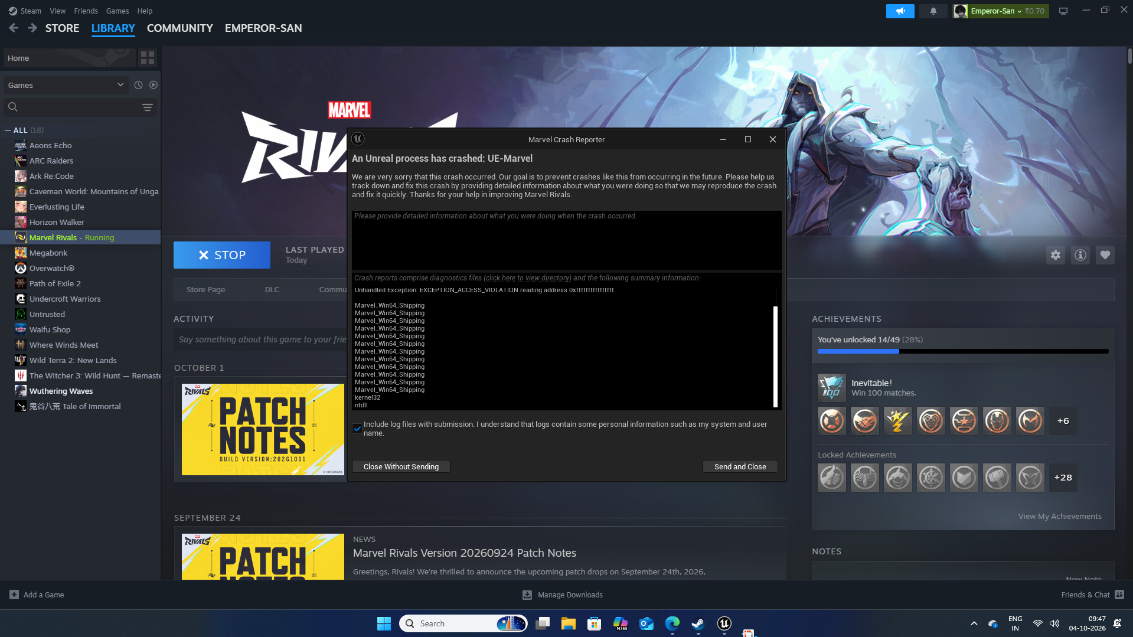Viewport: 1133px width, 637px height.
Task: Open the DLC game tab
Action: tap(272, 289)
